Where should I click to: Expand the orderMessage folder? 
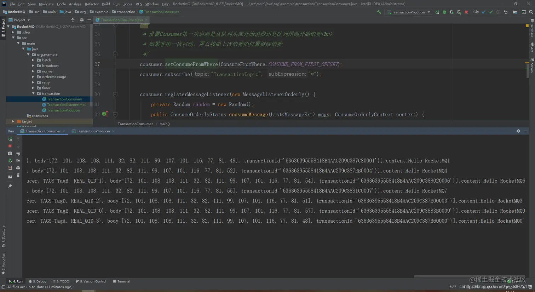(33, 77)
